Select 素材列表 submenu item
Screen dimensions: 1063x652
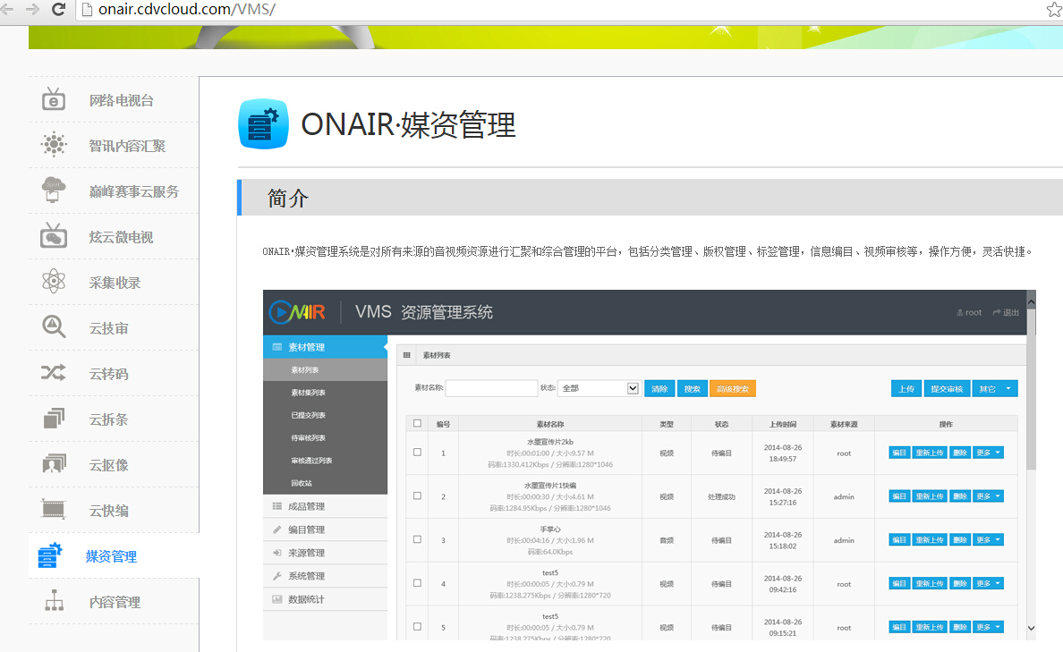click(326, 370)
